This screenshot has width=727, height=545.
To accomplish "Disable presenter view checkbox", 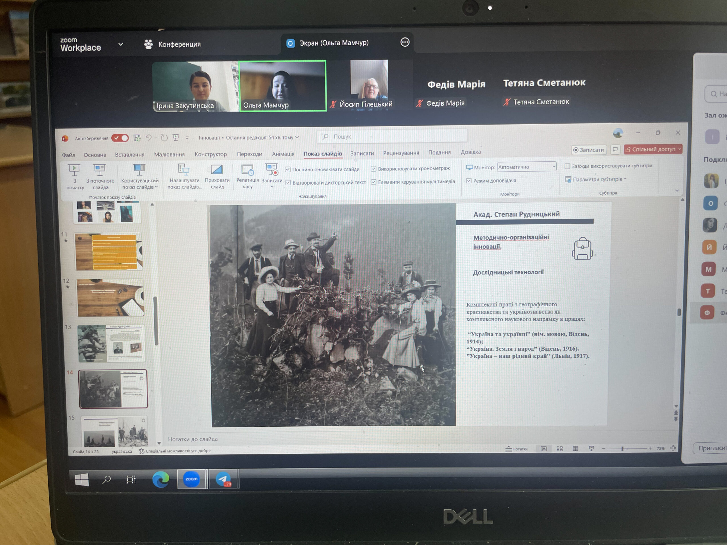I will click(x=469, y=181).
